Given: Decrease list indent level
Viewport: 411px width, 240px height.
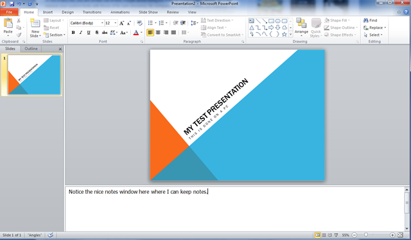Looking at the screenshot, I should [x=175, y=23].
